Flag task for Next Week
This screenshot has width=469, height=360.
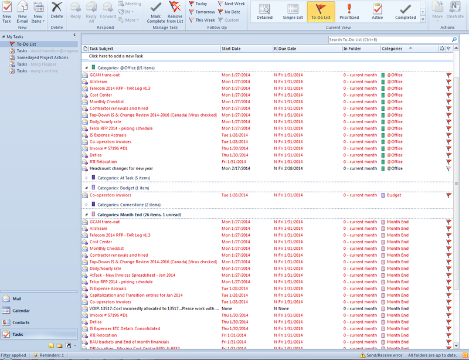pos(232,4)
